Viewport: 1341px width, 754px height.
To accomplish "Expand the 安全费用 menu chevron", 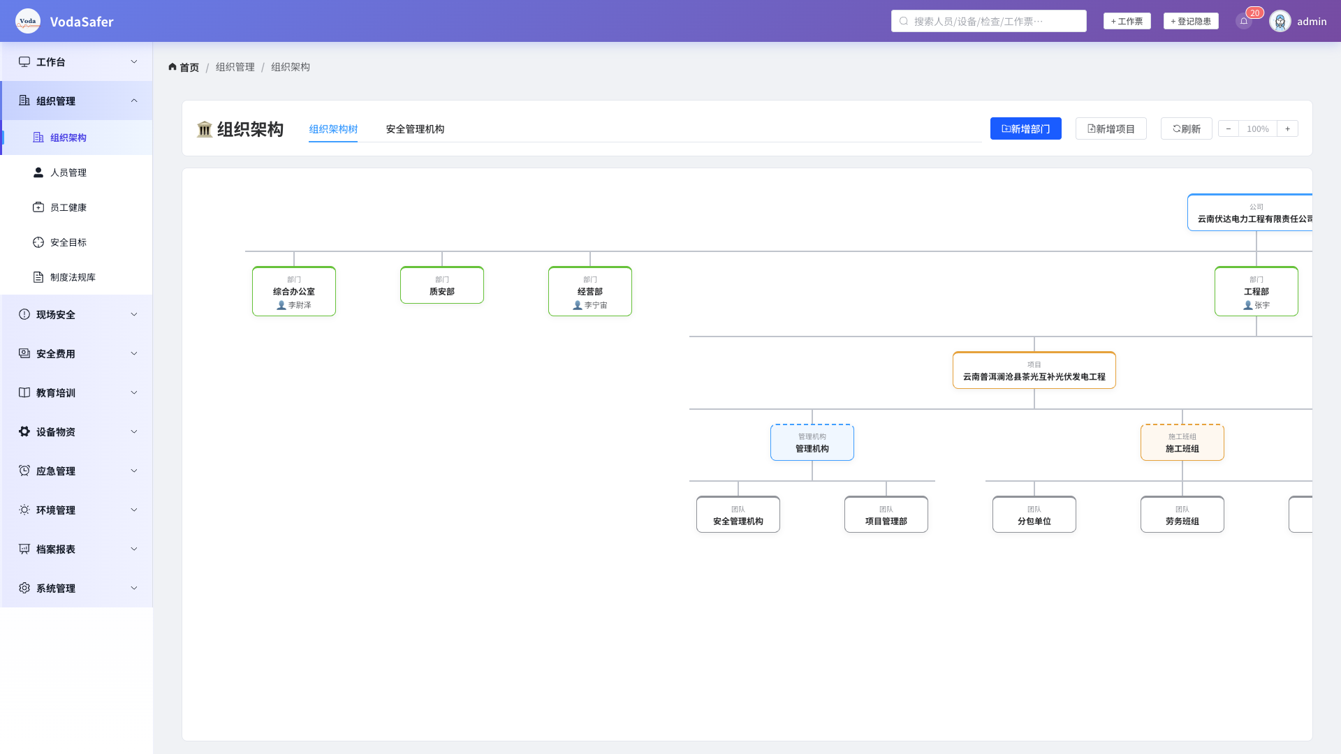I will click(134, 353).
